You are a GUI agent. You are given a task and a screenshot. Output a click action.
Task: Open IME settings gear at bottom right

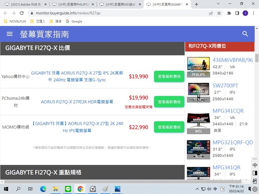coord(255,189)
